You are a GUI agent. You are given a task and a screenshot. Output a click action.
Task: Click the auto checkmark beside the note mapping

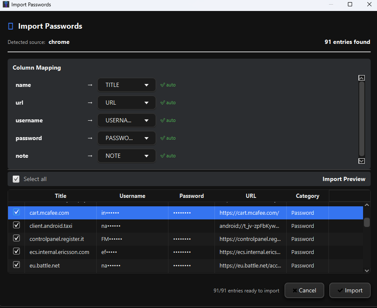tap(168, 156)
